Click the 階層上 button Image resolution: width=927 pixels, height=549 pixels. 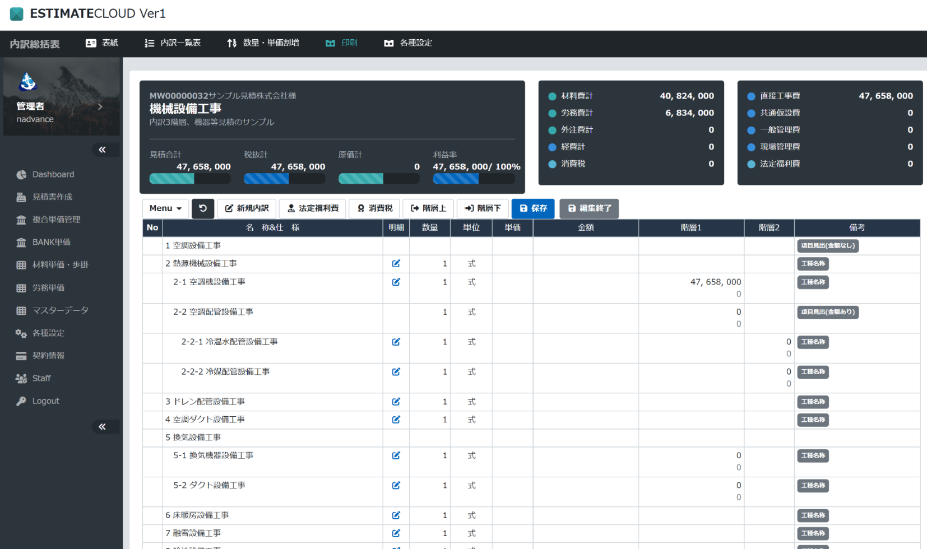[428, 208]
